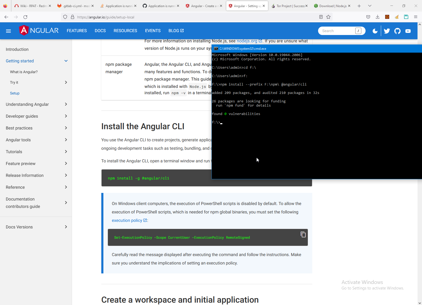Toggle Firefox reader view
Viewport: 422px width, 305px height.
click(321, 17)
